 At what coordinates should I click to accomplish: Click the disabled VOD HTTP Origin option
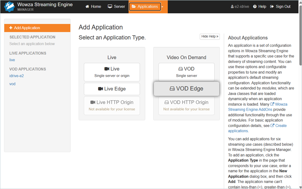[187, 106]
